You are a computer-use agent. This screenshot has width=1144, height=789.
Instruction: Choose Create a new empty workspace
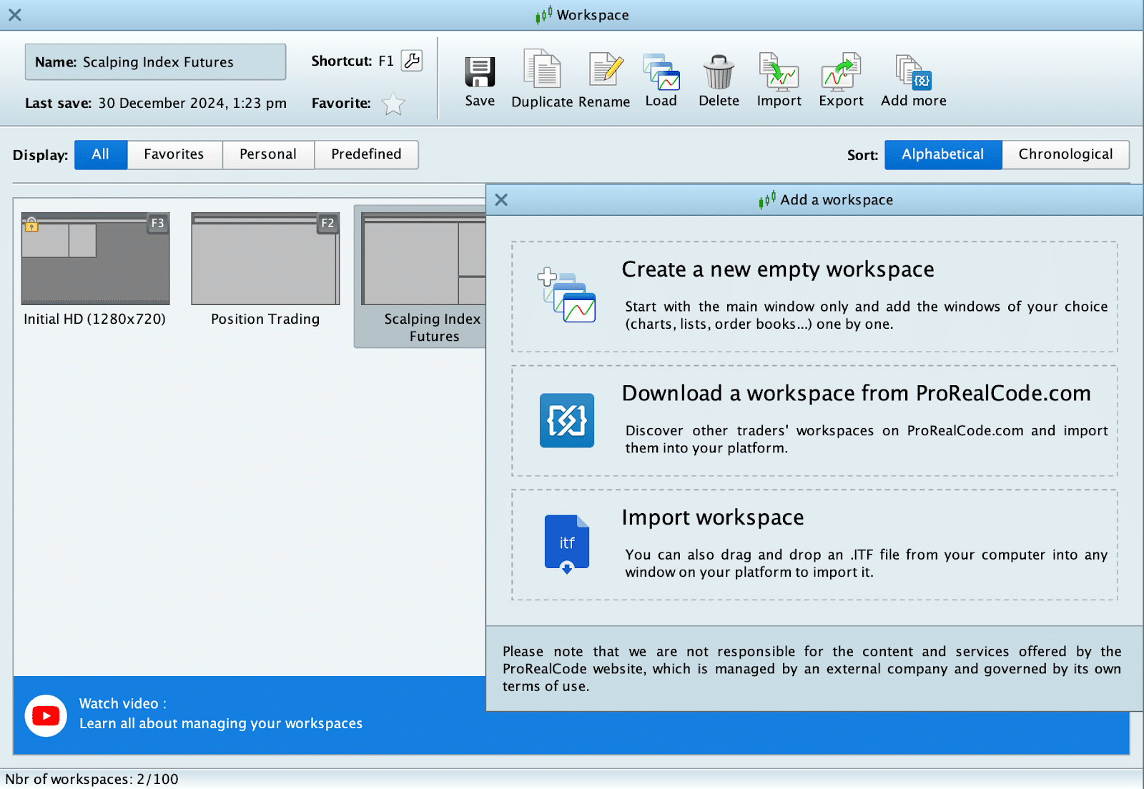coord(814,297)
